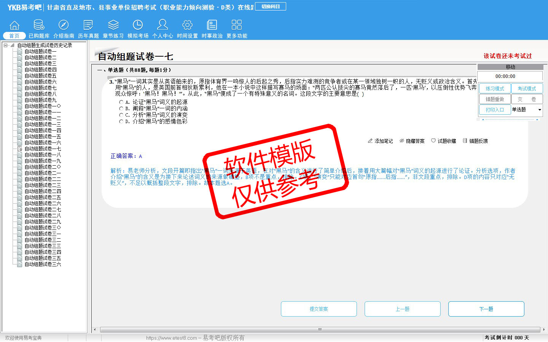Select 自动组题试卷二五 in the tree
The image size is (548, 342).
[43, 197]
